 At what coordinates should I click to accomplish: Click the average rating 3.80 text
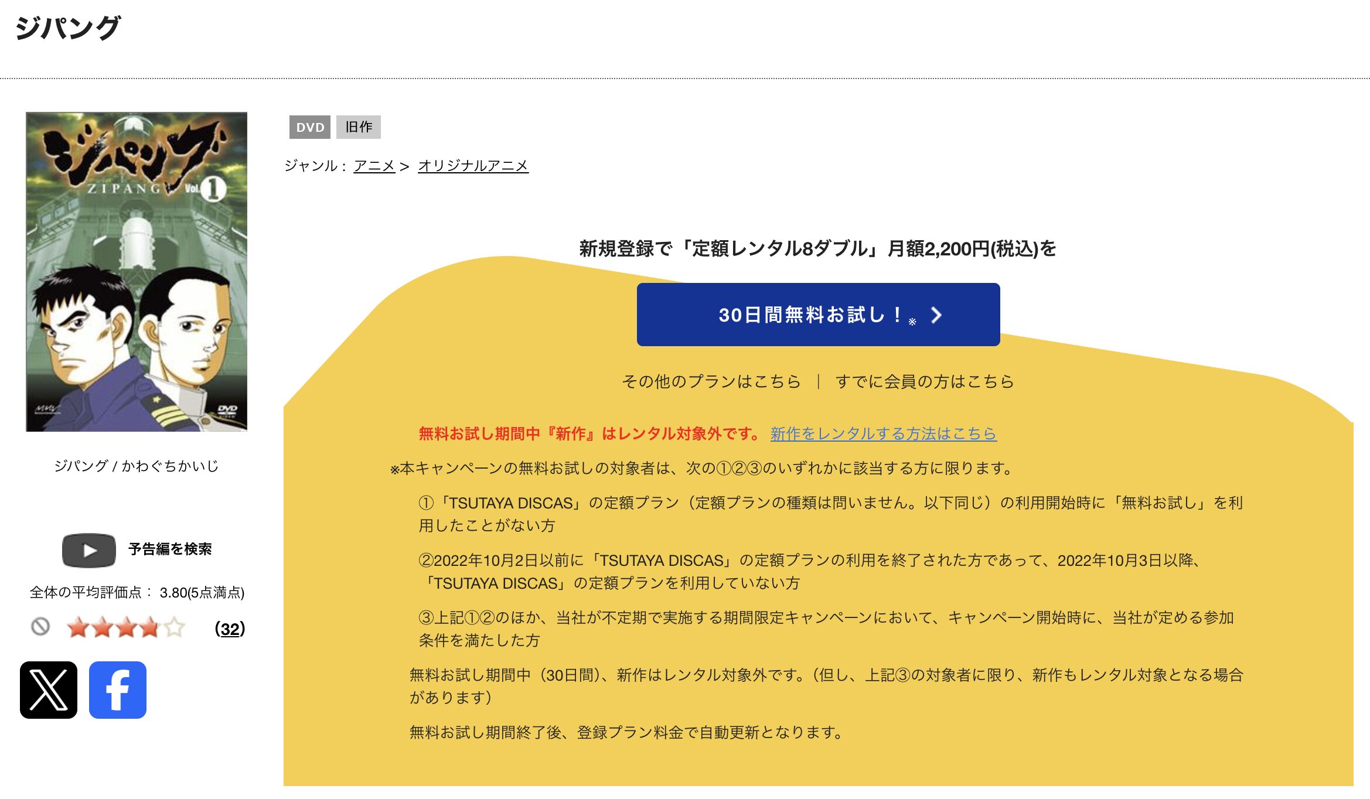click(137, 593)
